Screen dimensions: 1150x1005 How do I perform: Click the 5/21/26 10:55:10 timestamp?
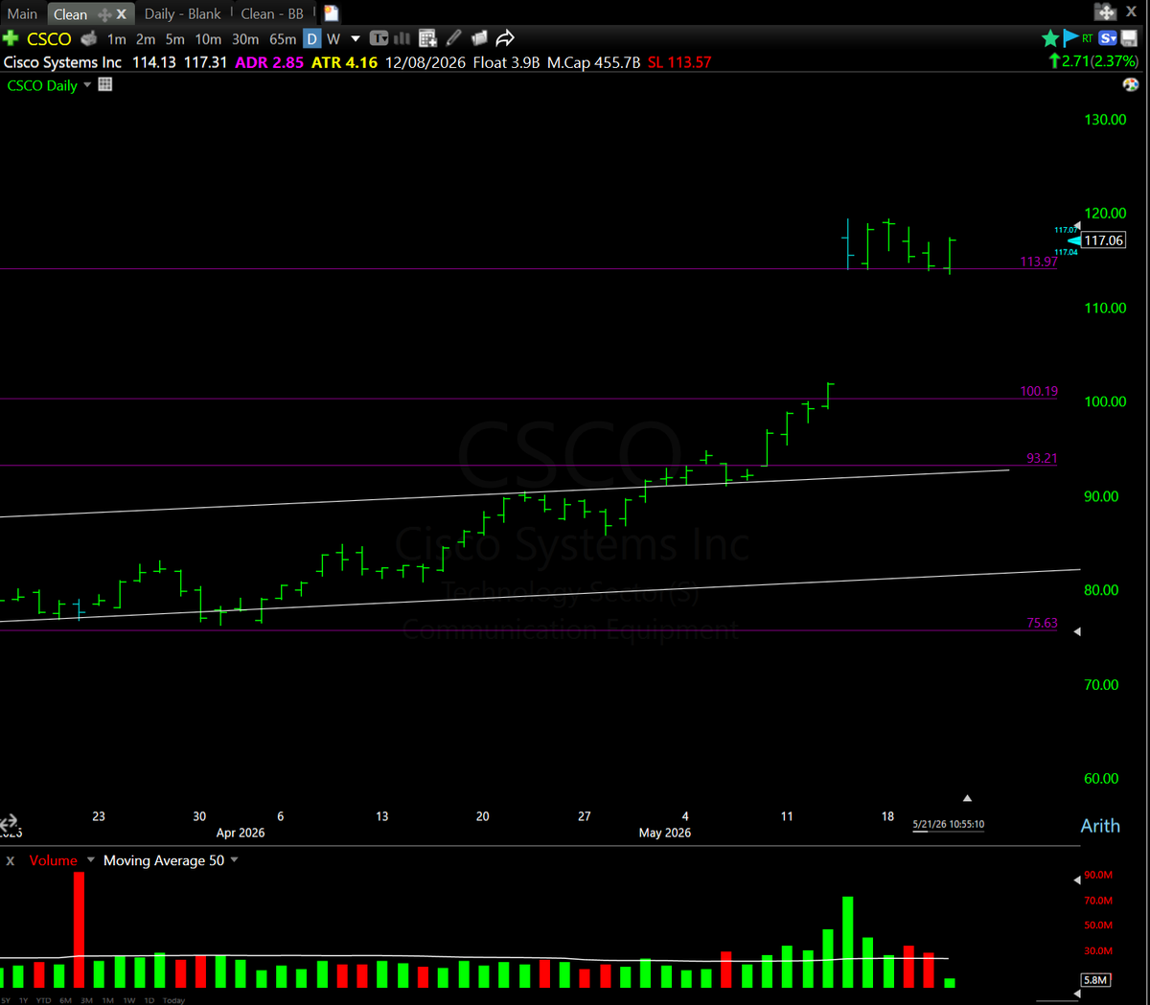(948, 824)
